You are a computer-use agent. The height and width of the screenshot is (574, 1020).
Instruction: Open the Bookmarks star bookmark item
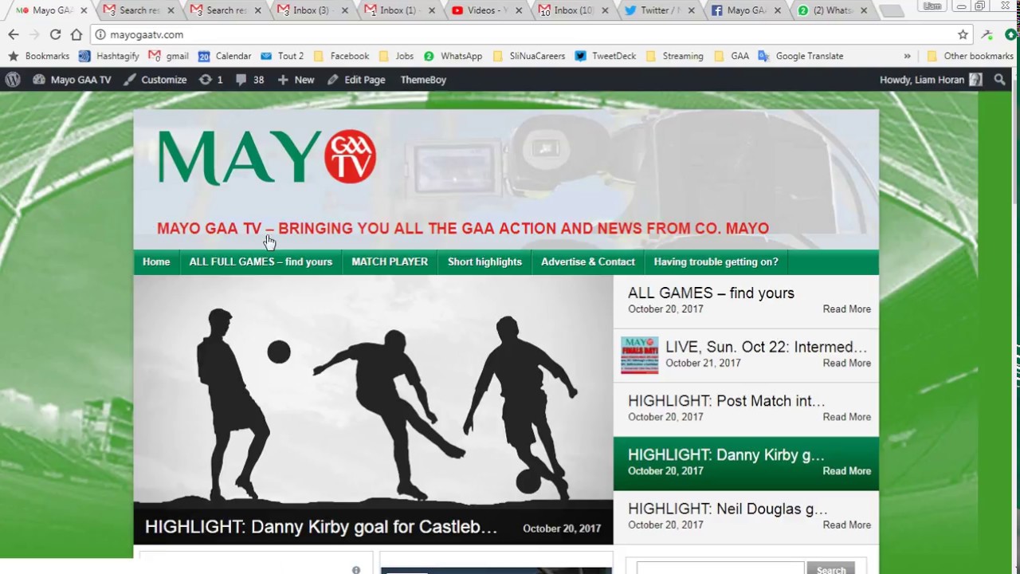[x=38, y=56]
